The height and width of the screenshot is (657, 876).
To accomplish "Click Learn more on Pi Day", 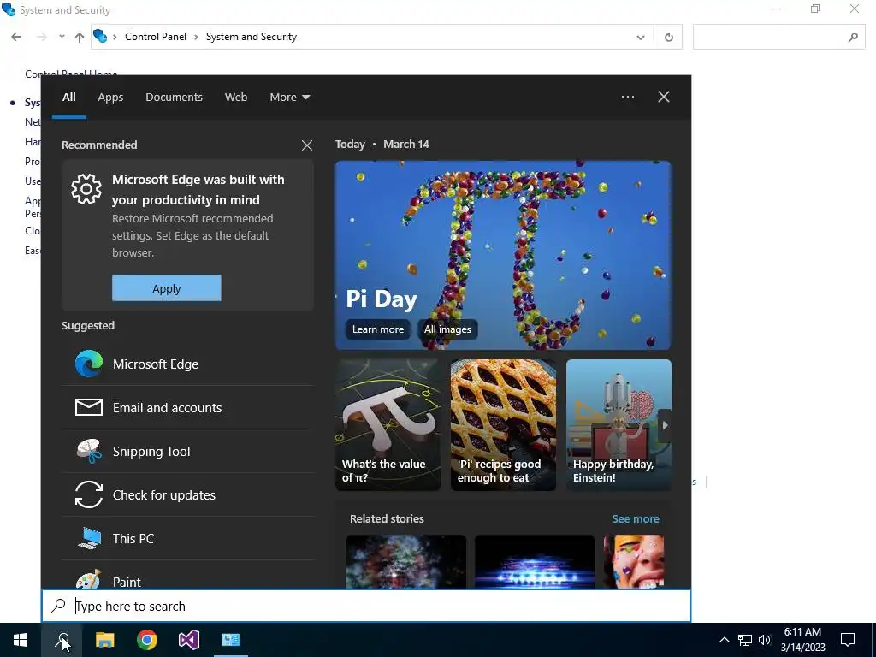I will point(377,329).
